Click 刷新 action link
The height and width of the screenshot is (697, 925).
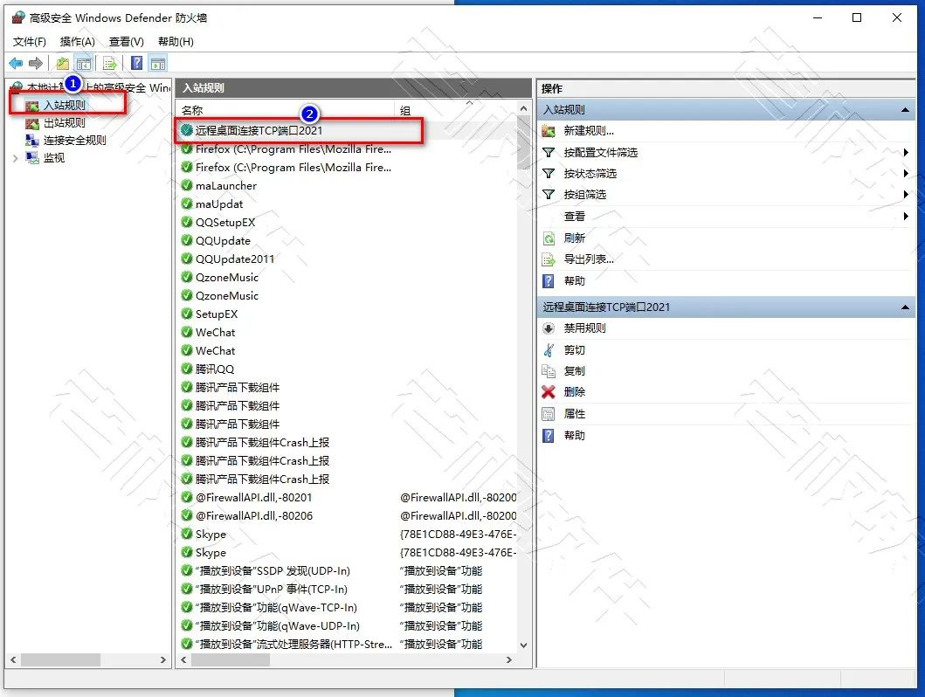(575, 238)
